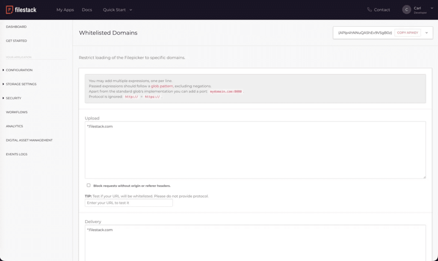Expand the Storage Settings section triangle
This screenshot has width=438, height=261.
pyautogui.click(x=3, y=84)
